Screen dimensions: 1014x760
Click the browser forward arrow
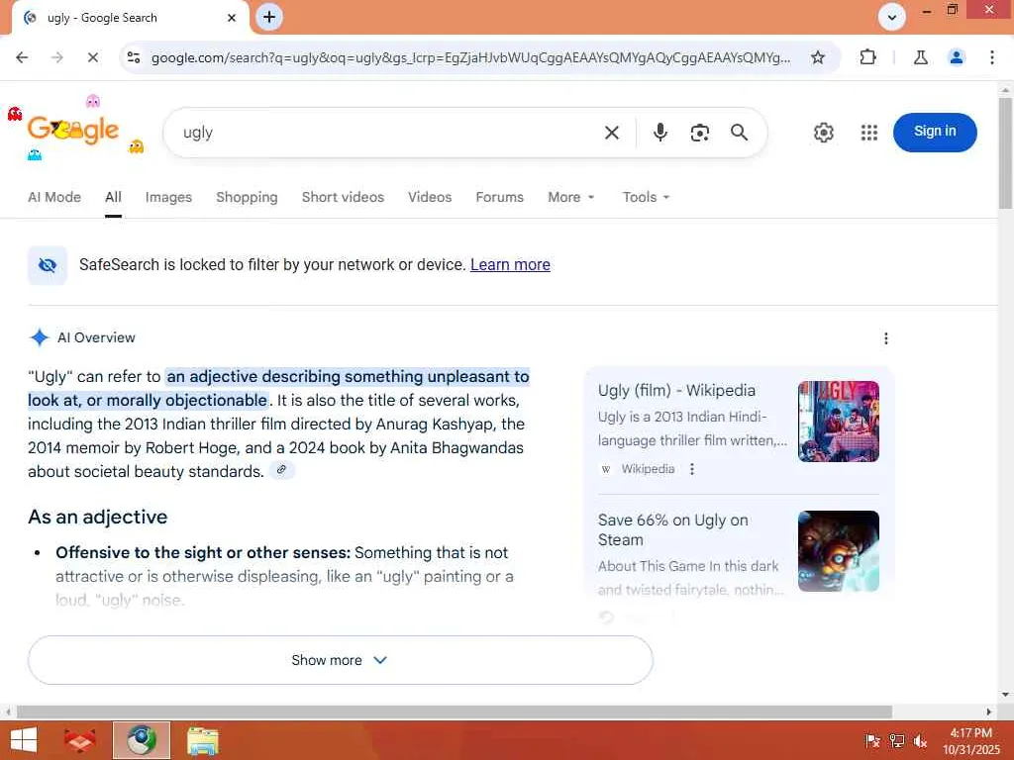(x=57, y=57)
